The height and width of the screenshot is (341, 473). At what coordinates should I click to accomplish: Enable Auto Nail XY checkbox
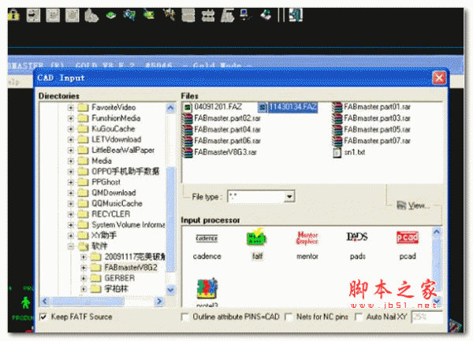359,317
